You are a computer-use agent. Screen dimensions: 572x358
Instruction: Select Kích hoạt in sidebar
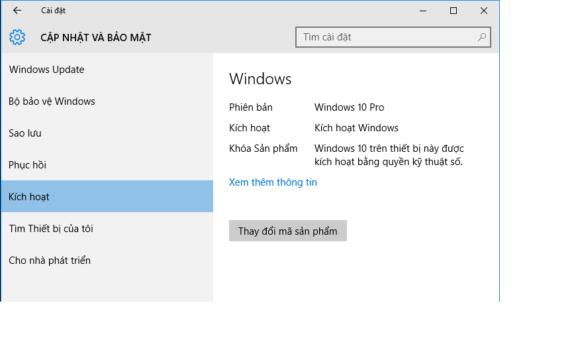pyautogui.click(x=107, y=196)
